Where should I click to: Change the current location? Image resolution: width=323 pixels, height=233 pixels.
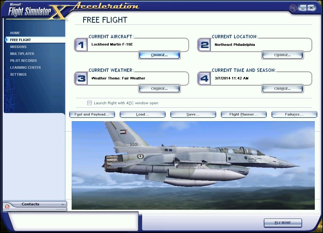[282, 55]
